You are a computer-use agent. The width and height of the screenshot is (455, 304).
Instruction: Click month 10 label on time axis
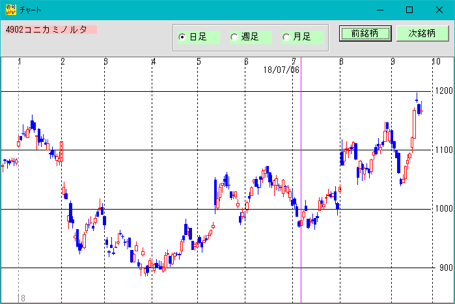(436, 61)
